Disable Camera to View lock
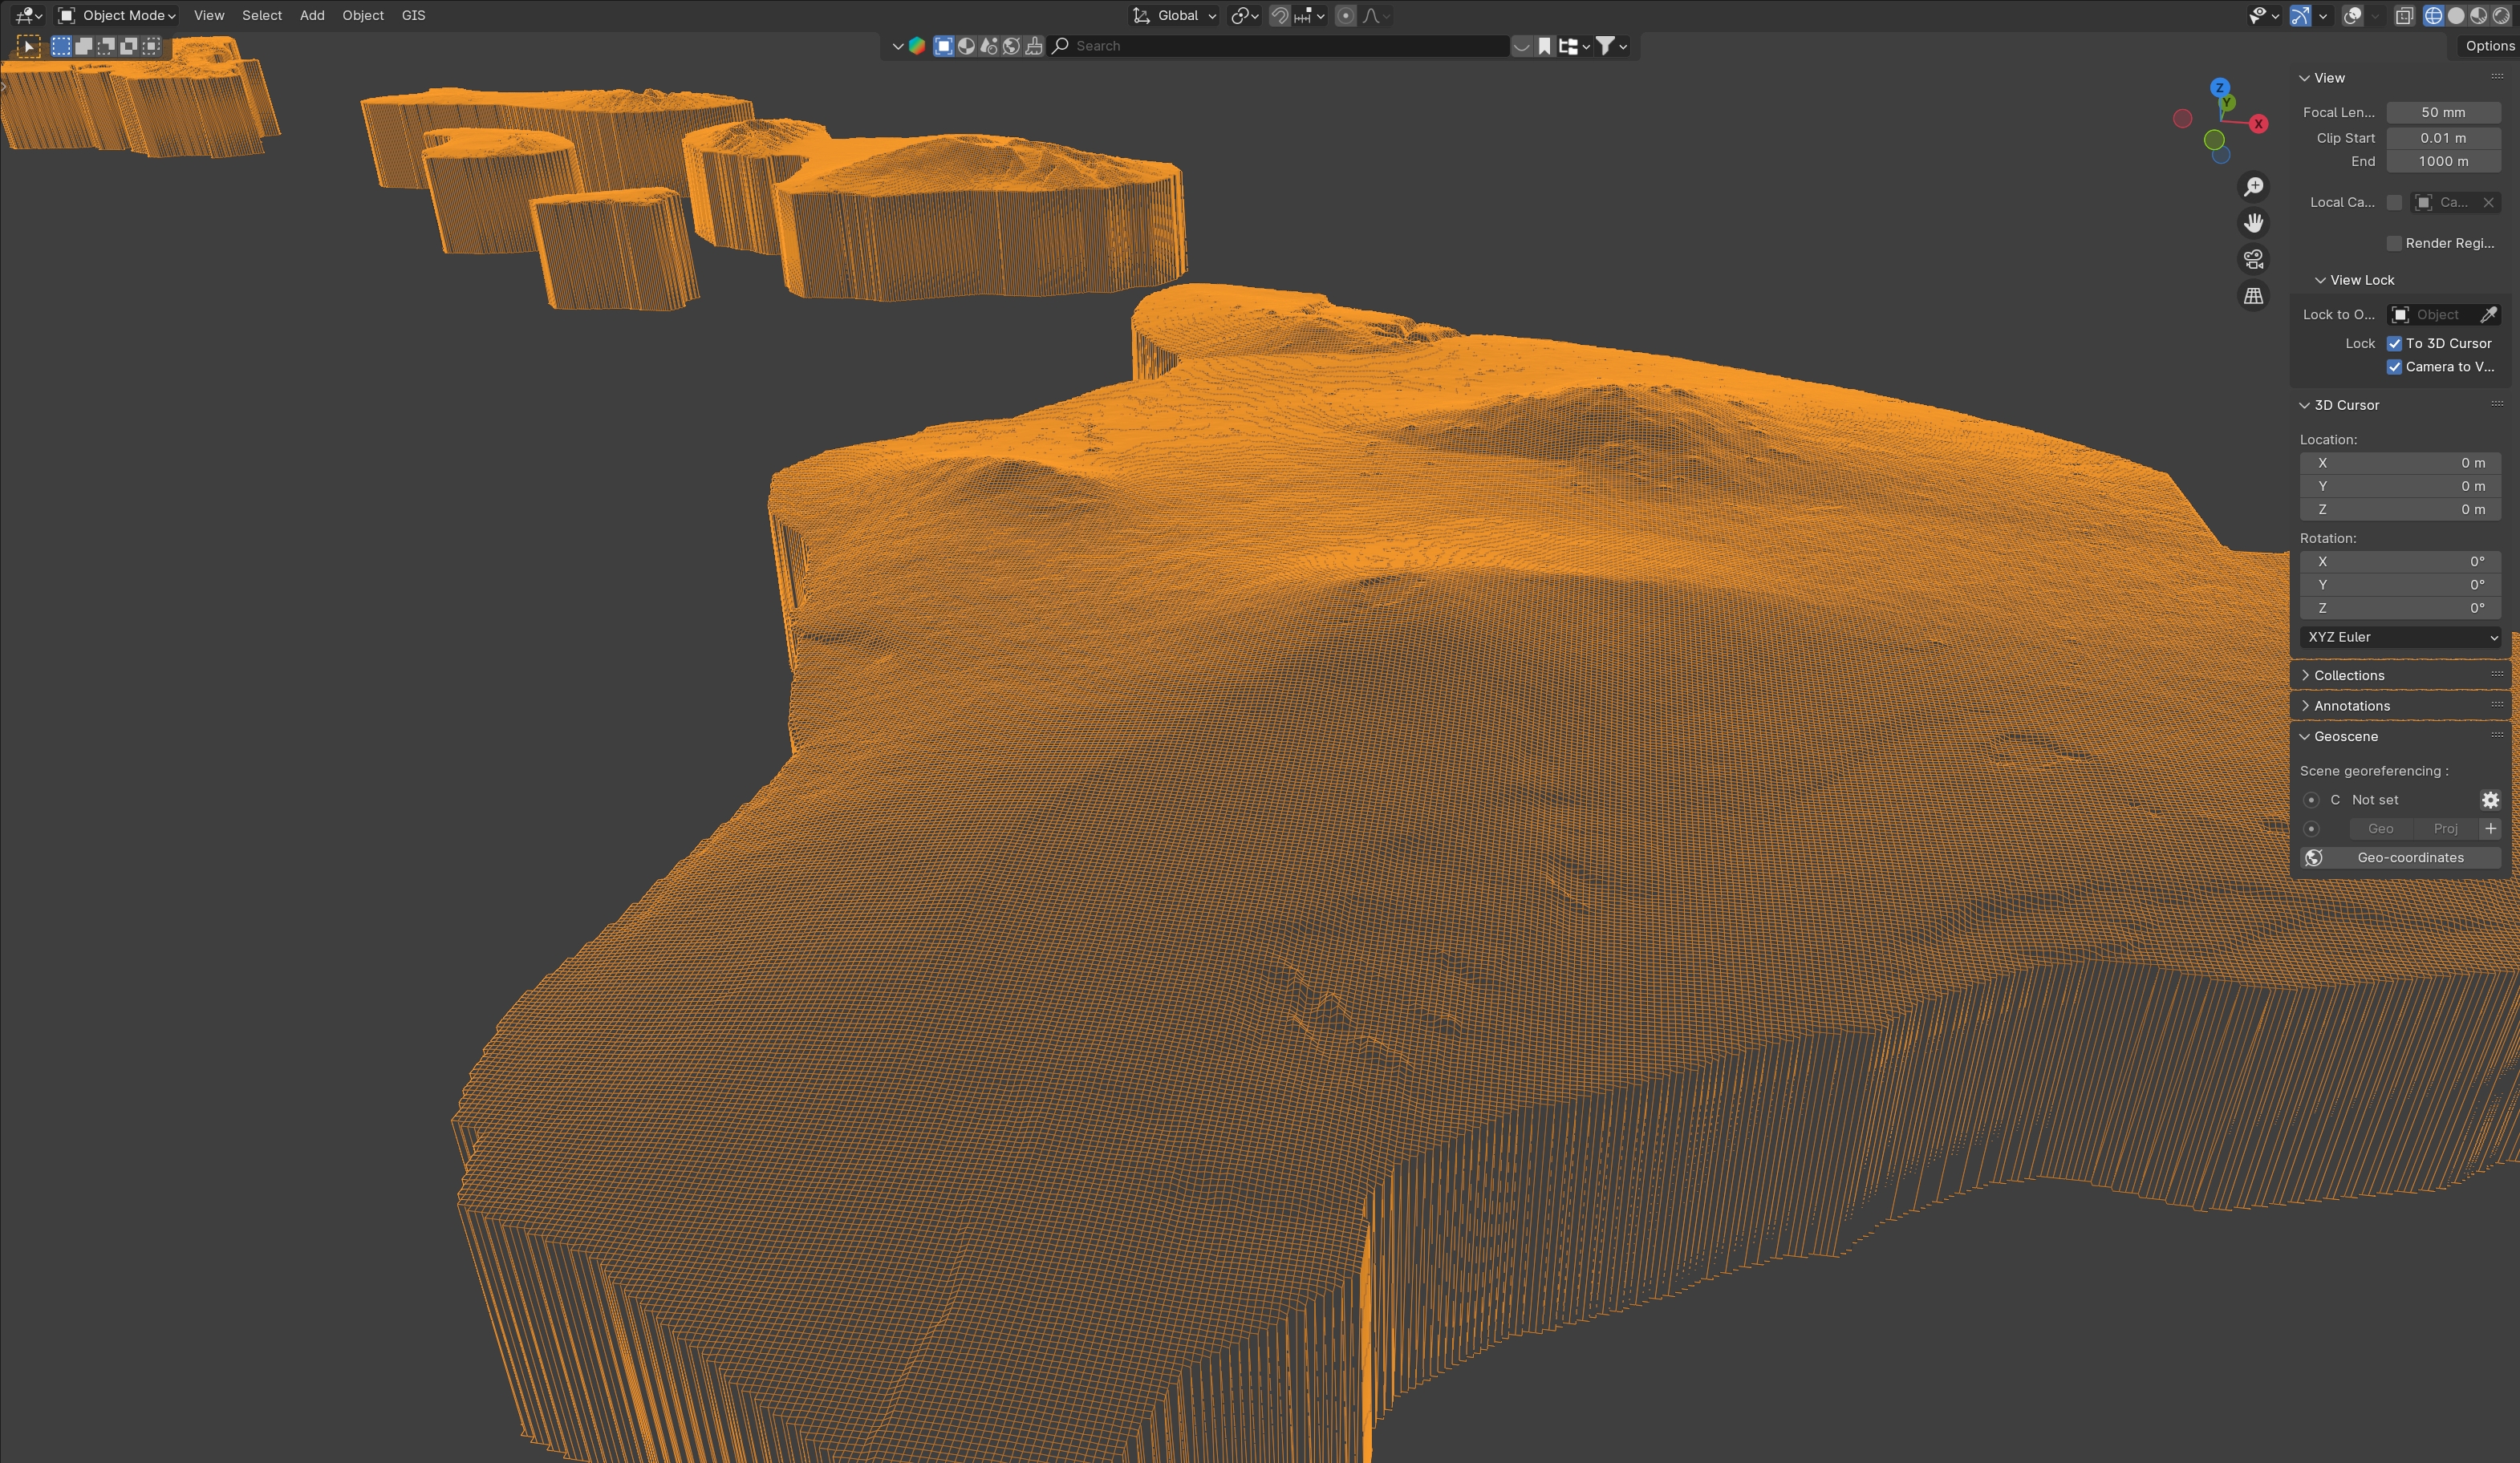 tap(2394, 367)
